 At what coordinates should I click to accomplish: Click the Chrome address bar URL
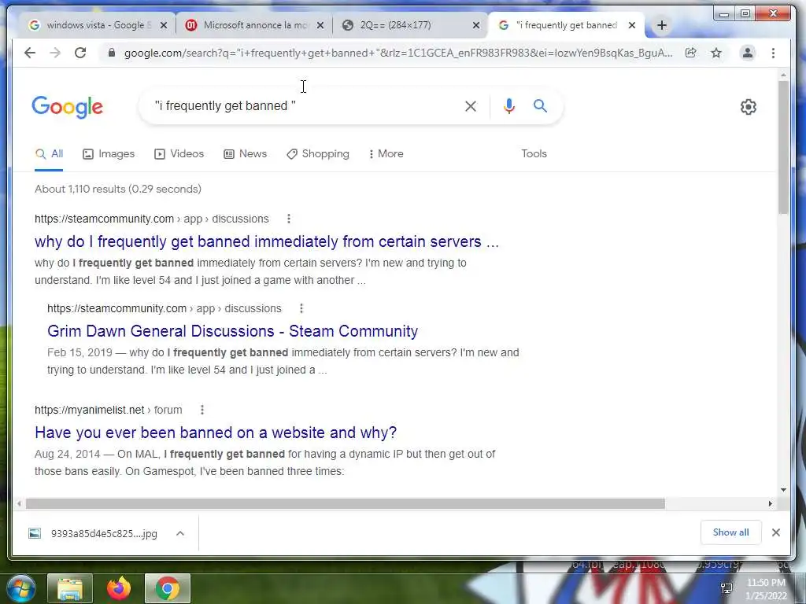[397, 53]
